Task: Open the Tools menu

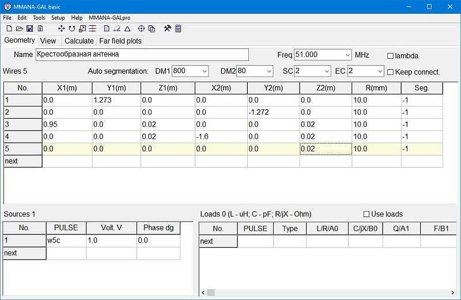Action: (39, 18)
